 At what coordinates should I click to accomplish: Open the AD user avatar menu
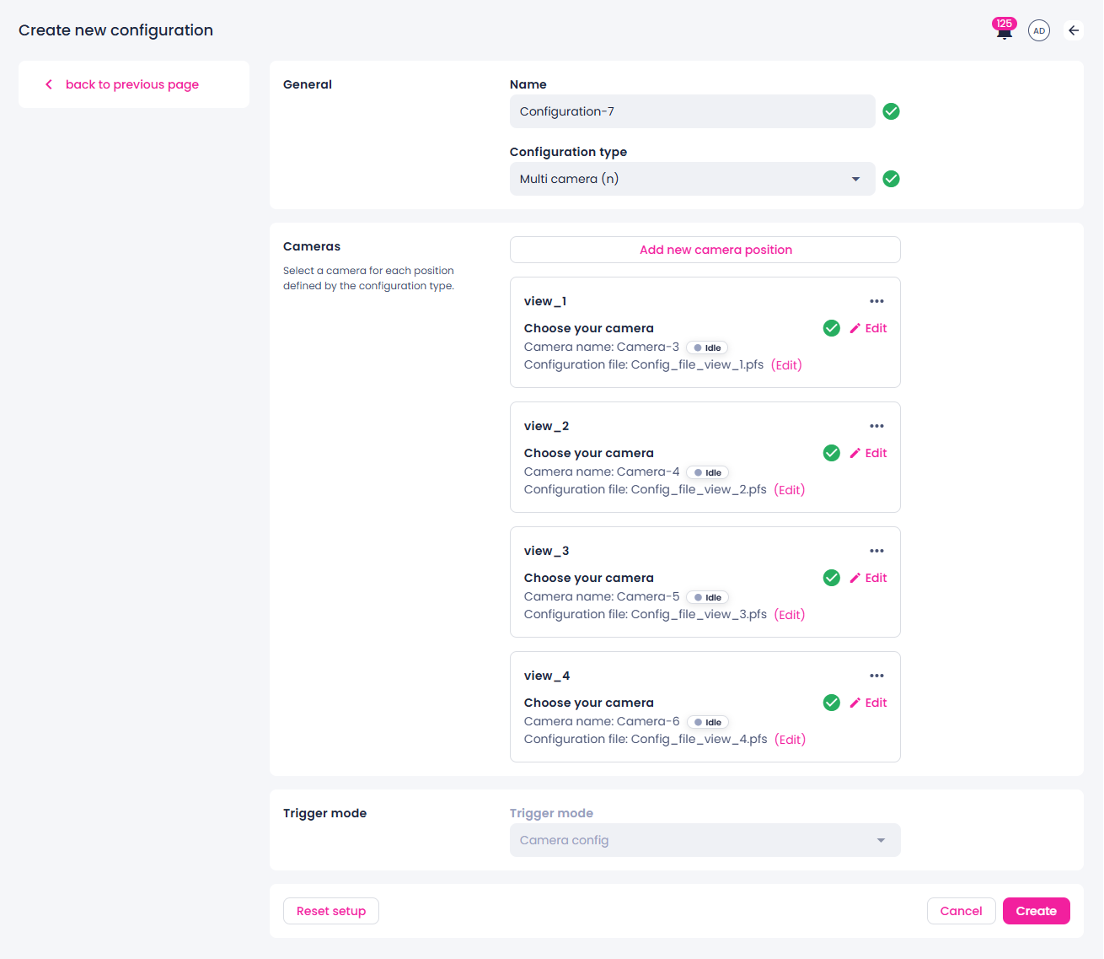tap(1039, 30)
